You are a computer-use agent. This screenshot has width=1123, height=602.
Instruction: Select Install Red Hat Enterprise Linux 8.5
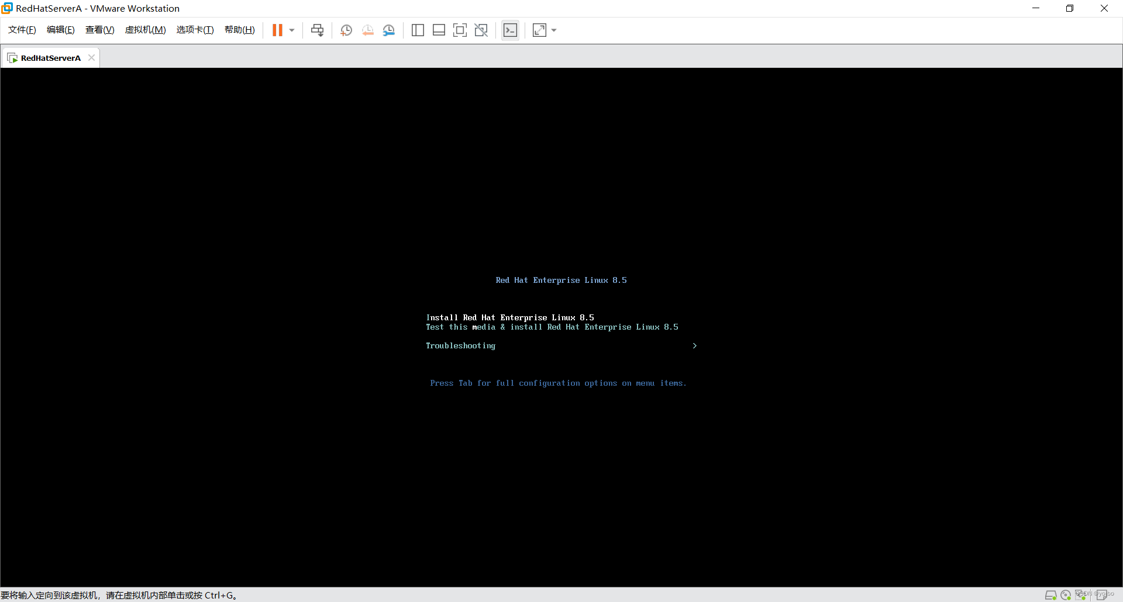pyautogui.click(x=510, y=317)
